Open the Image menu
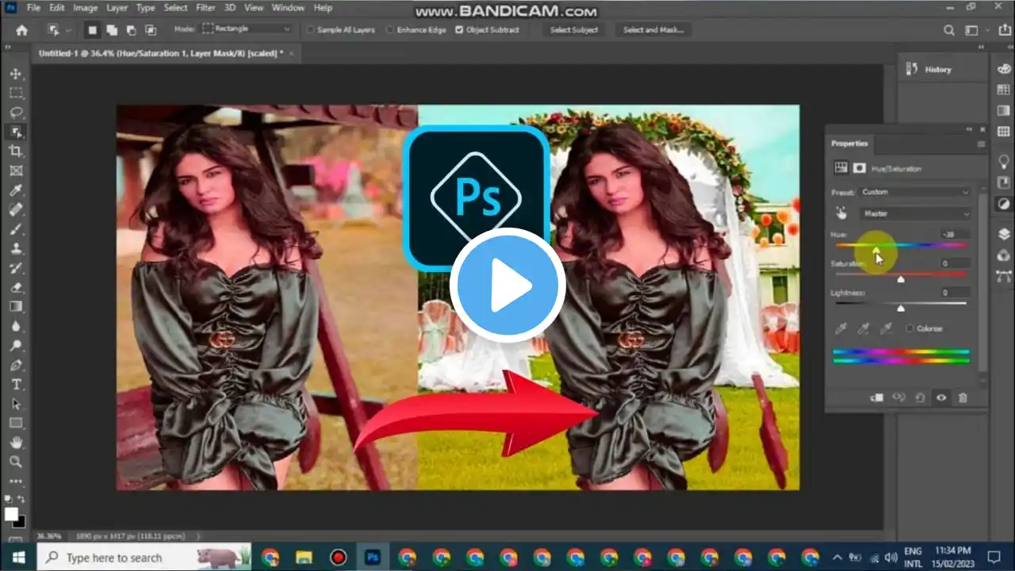This screenshot has width=1015, height=571. 85,8
